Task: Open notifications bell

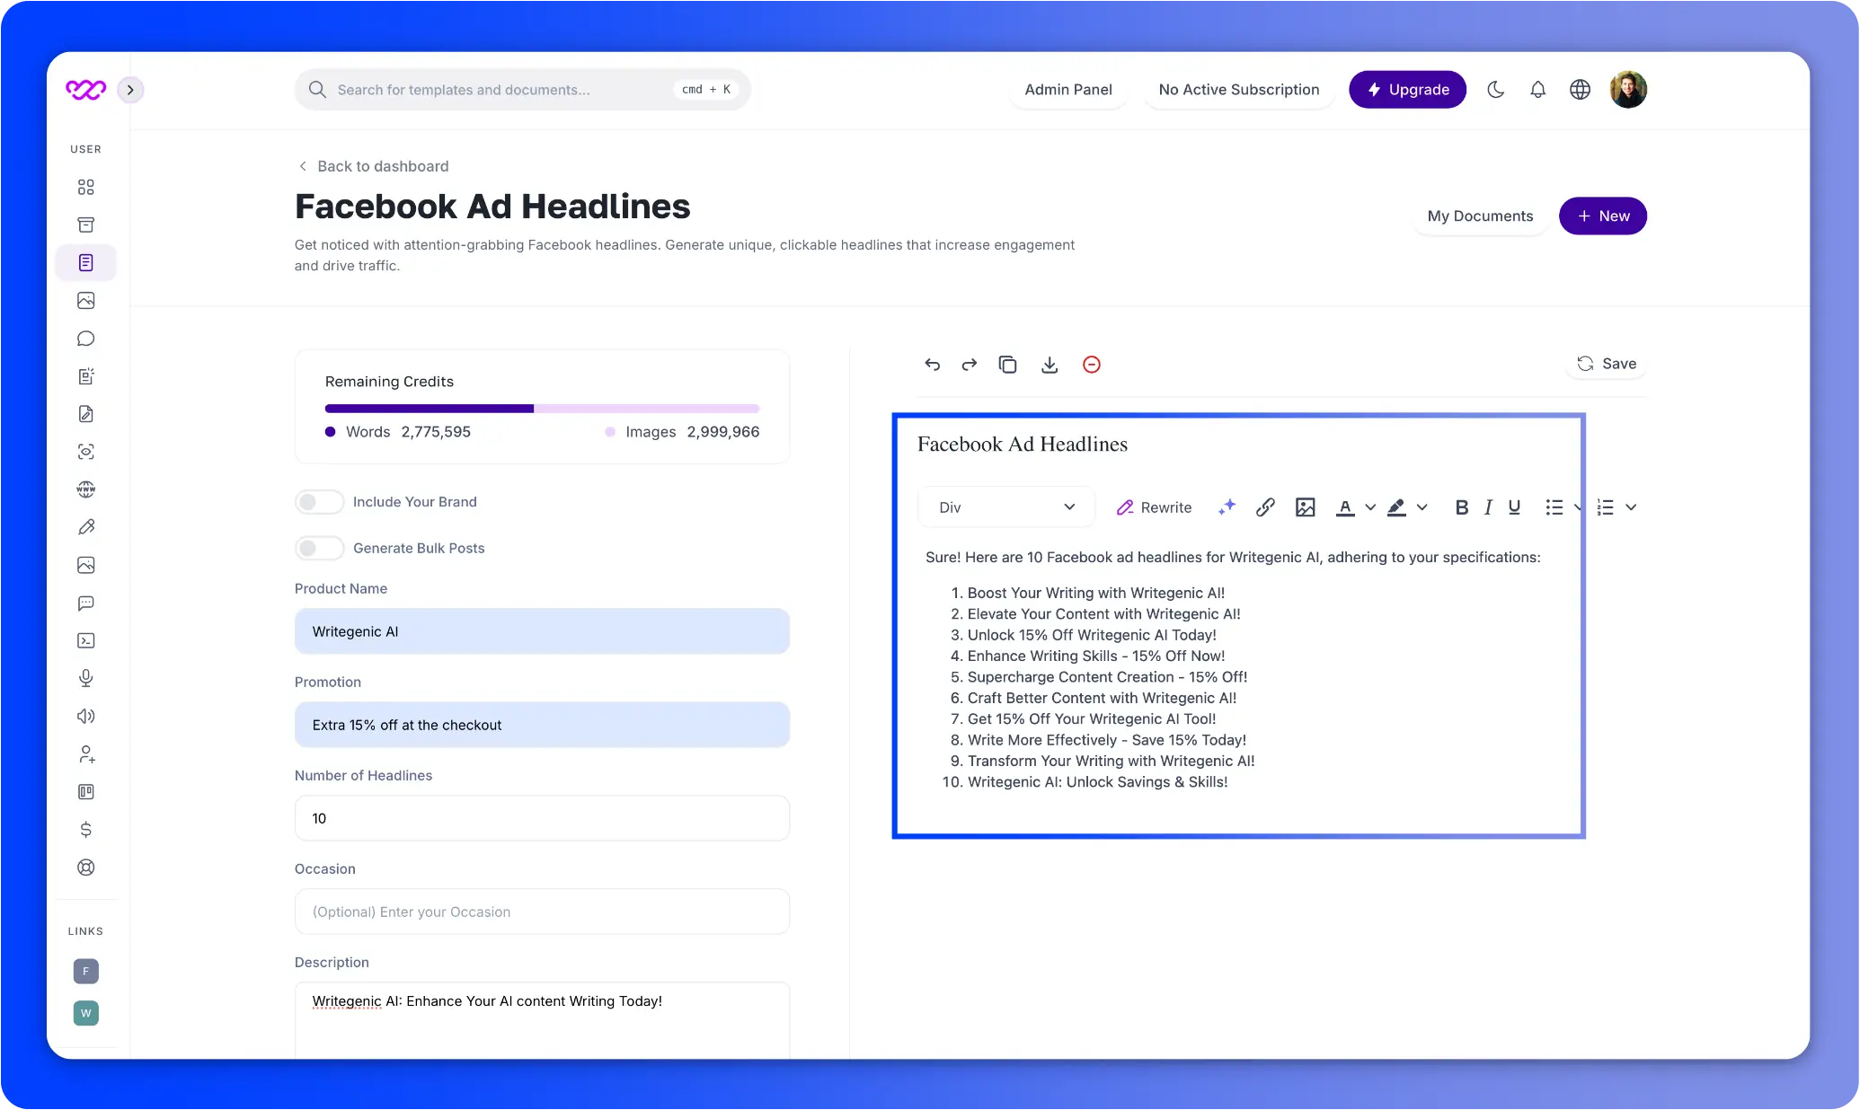Action: (x=1537, y=90)
